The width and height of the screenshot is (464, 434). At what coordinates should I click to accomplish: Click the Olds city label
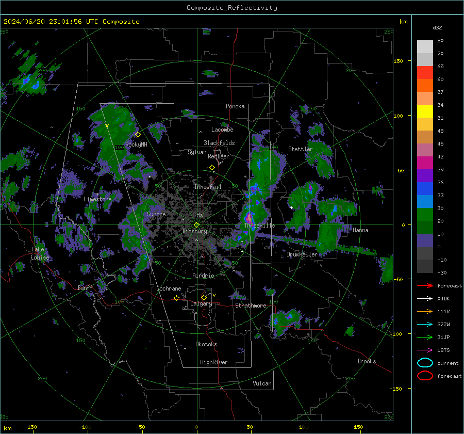point(196,215)
